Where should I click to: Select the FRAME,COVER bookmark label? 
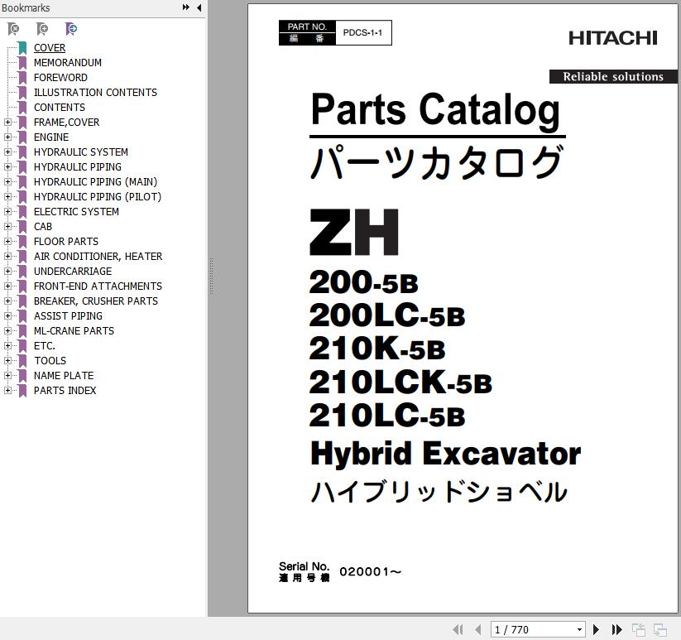coord(66,122)
